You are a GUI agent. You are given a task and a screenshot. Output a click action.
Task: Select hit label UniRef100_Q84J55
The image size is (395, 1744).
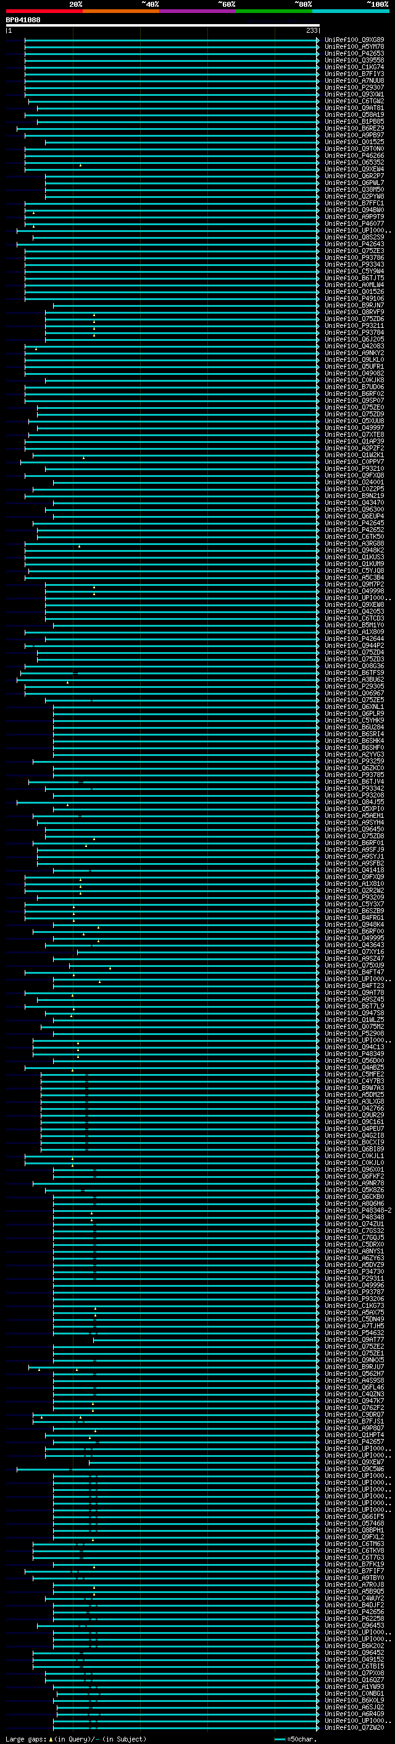[354, 802]
